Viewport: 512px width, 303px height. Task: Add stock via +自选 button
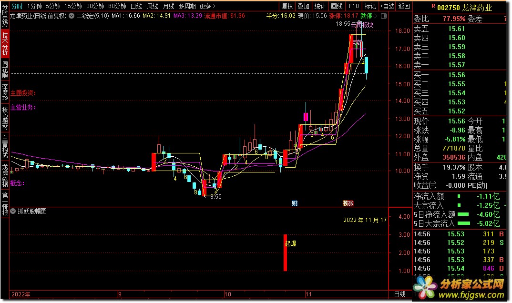pos(387,6)
